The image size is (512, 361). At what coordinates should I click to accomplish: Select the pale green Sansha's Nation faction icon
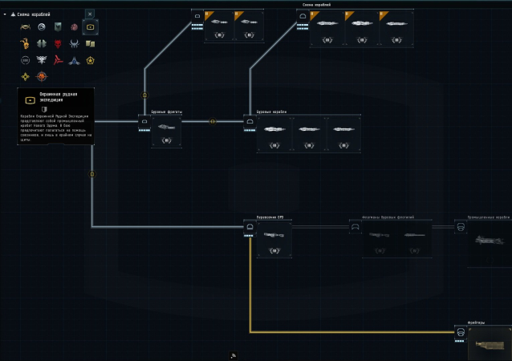[x=42, y=43]
